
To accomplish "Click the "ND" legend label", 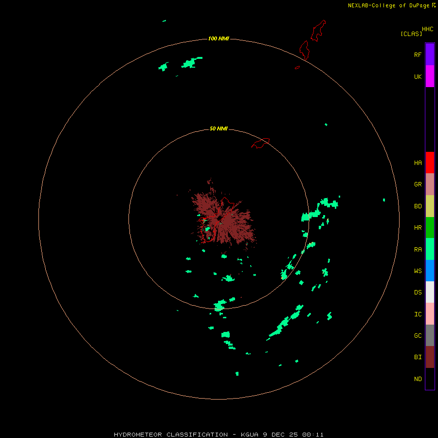I will pos(418,379).
